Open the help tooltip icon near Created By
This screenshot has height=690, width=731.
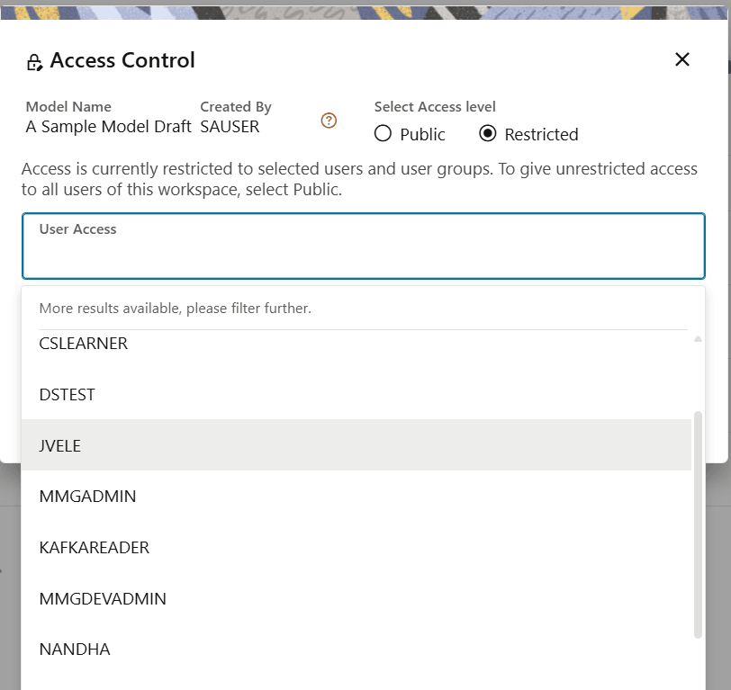tap(329, 120)
